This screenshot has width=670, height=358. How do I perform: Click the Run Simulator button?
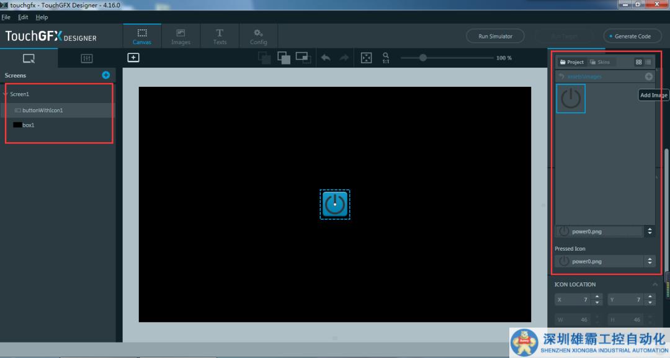coord(495,37)
